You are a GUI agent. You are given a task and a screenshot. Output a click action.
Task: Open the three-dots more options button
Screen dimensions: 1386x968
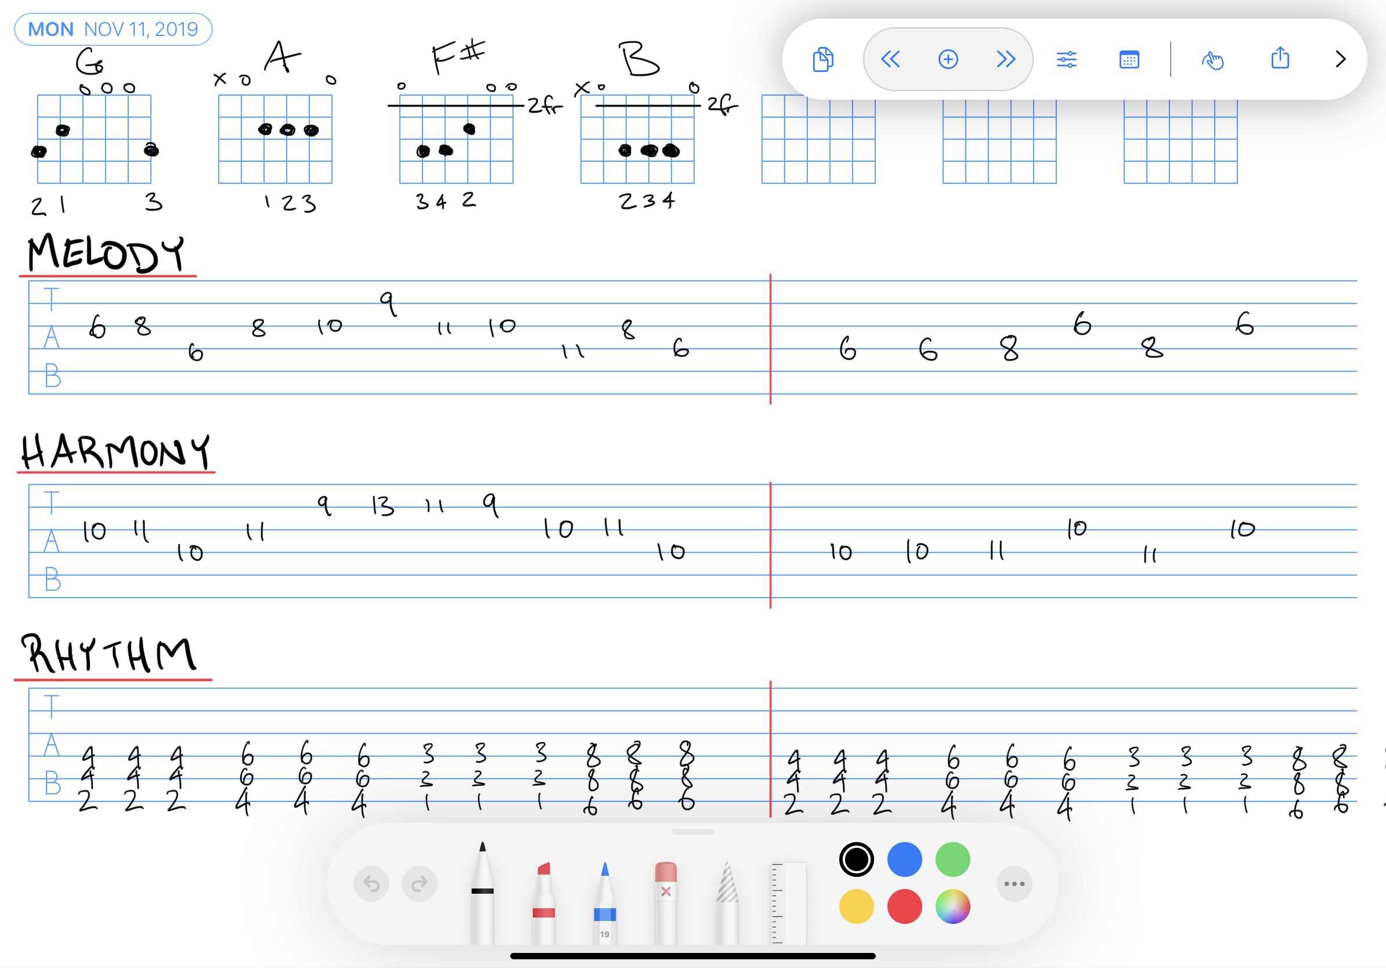click(1014, 884)
